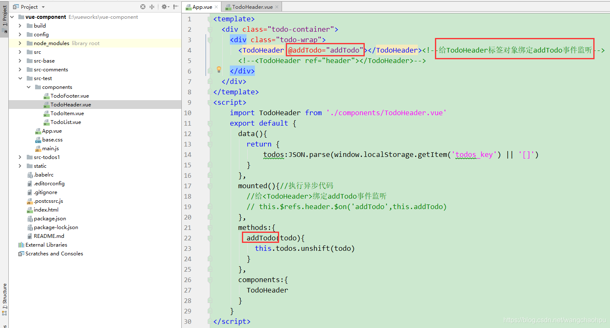The image size is (610, 328).
Task: Select the vue-component project root
Action: tap(46, 17)
